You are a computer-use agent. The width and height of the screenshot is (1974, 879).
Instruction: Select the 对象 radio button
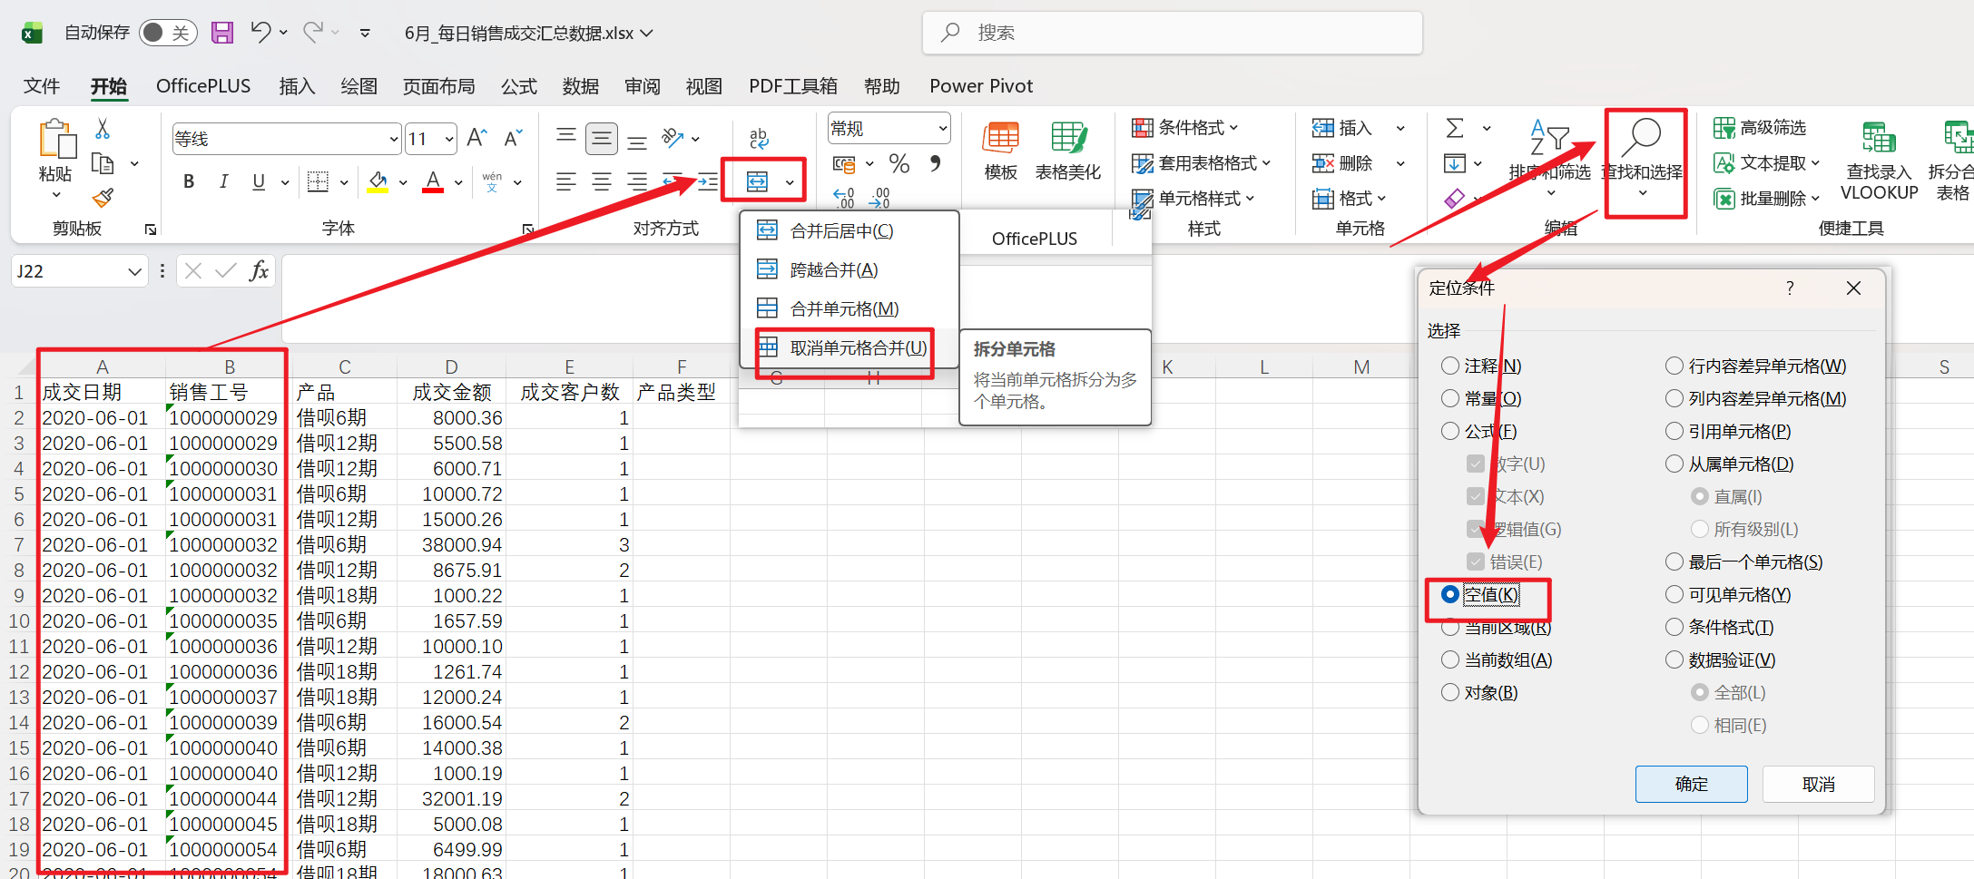1449,692
